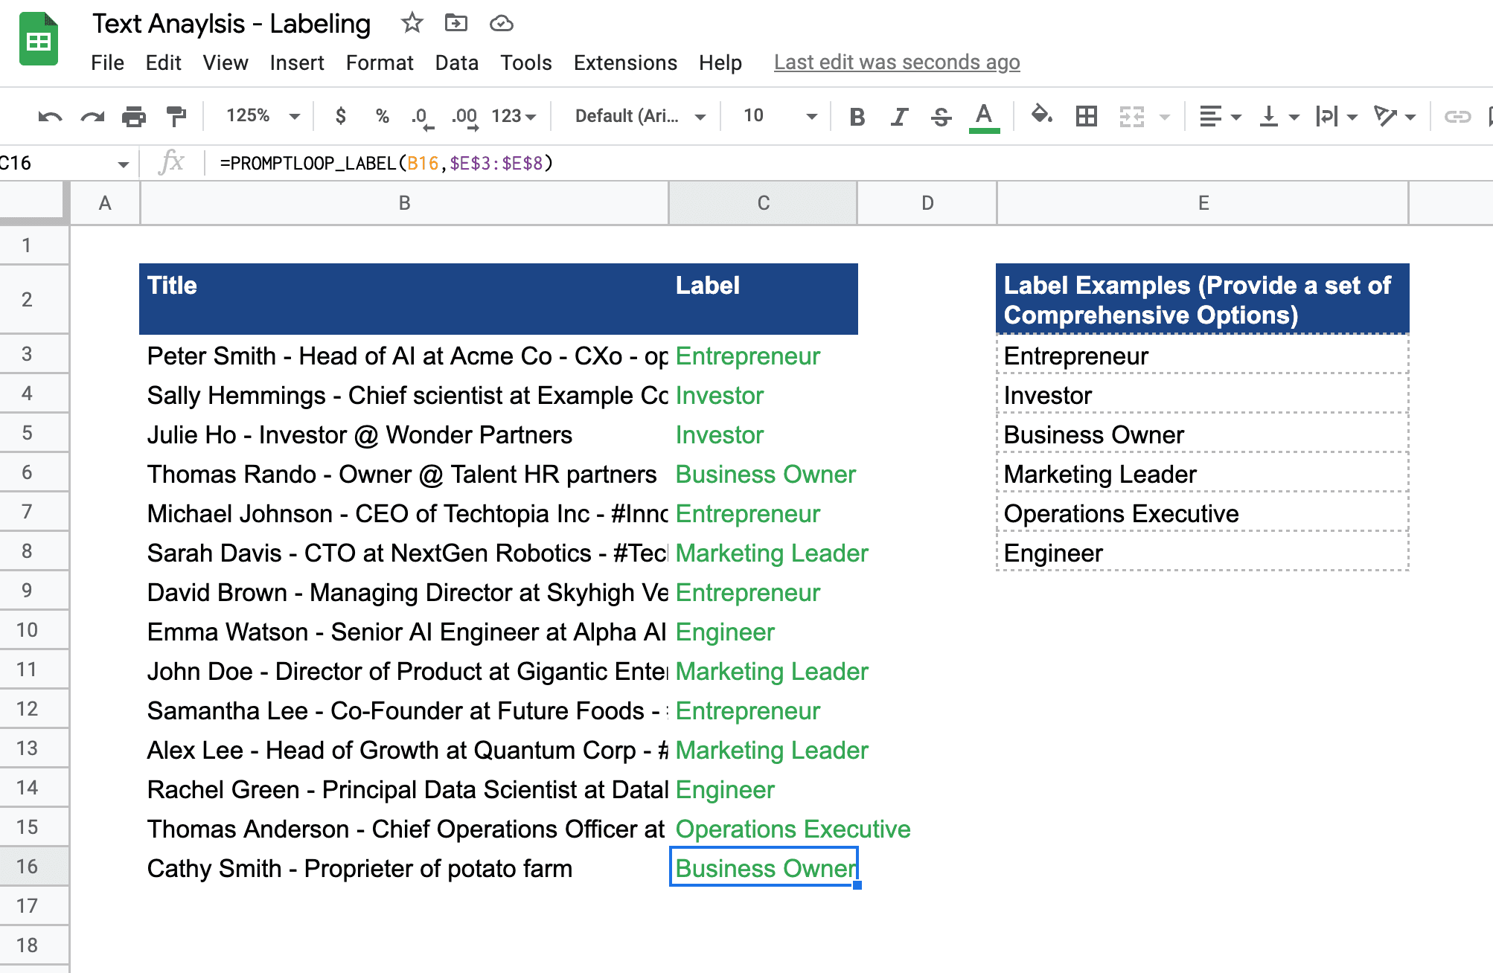Click the Last edit was seconds ago link
The image size is (1493, 973).
tap(896, 62)
